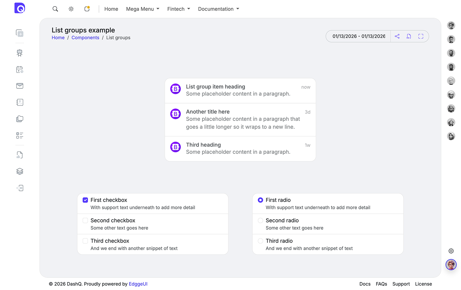This screenshot has width=461, height=290.
Task: Click the PDF export icon
Action: coord(409,36)
